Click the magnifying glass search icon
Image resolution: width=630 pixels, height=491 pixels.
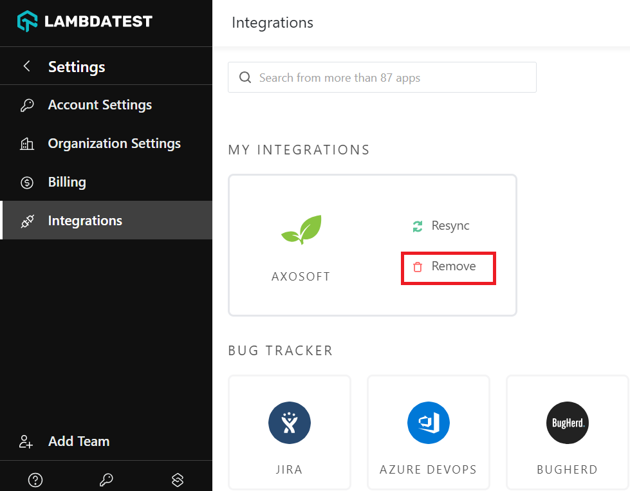[x=245, y=78]
